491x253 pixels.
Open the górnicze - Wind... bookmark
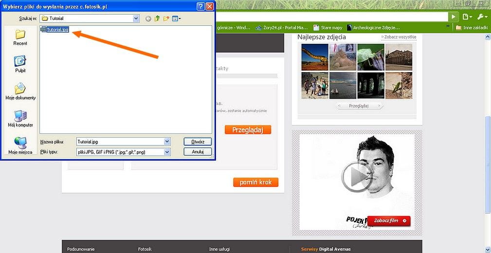[x=234, y=28]
